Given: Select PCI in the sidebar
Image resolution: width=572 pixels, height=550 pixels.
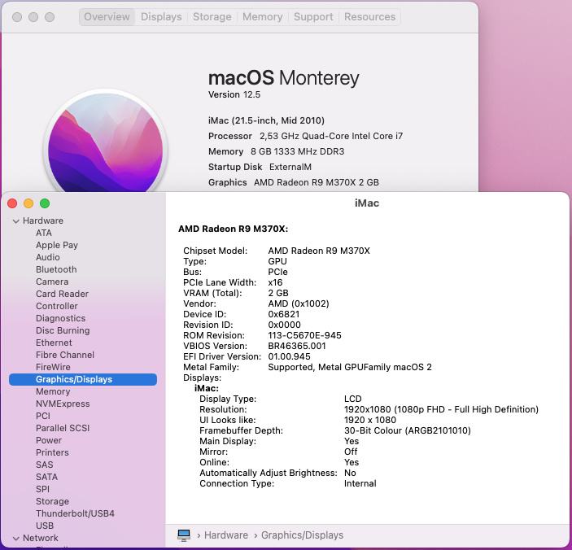Looking at the screenshot, I should [43, 416].
